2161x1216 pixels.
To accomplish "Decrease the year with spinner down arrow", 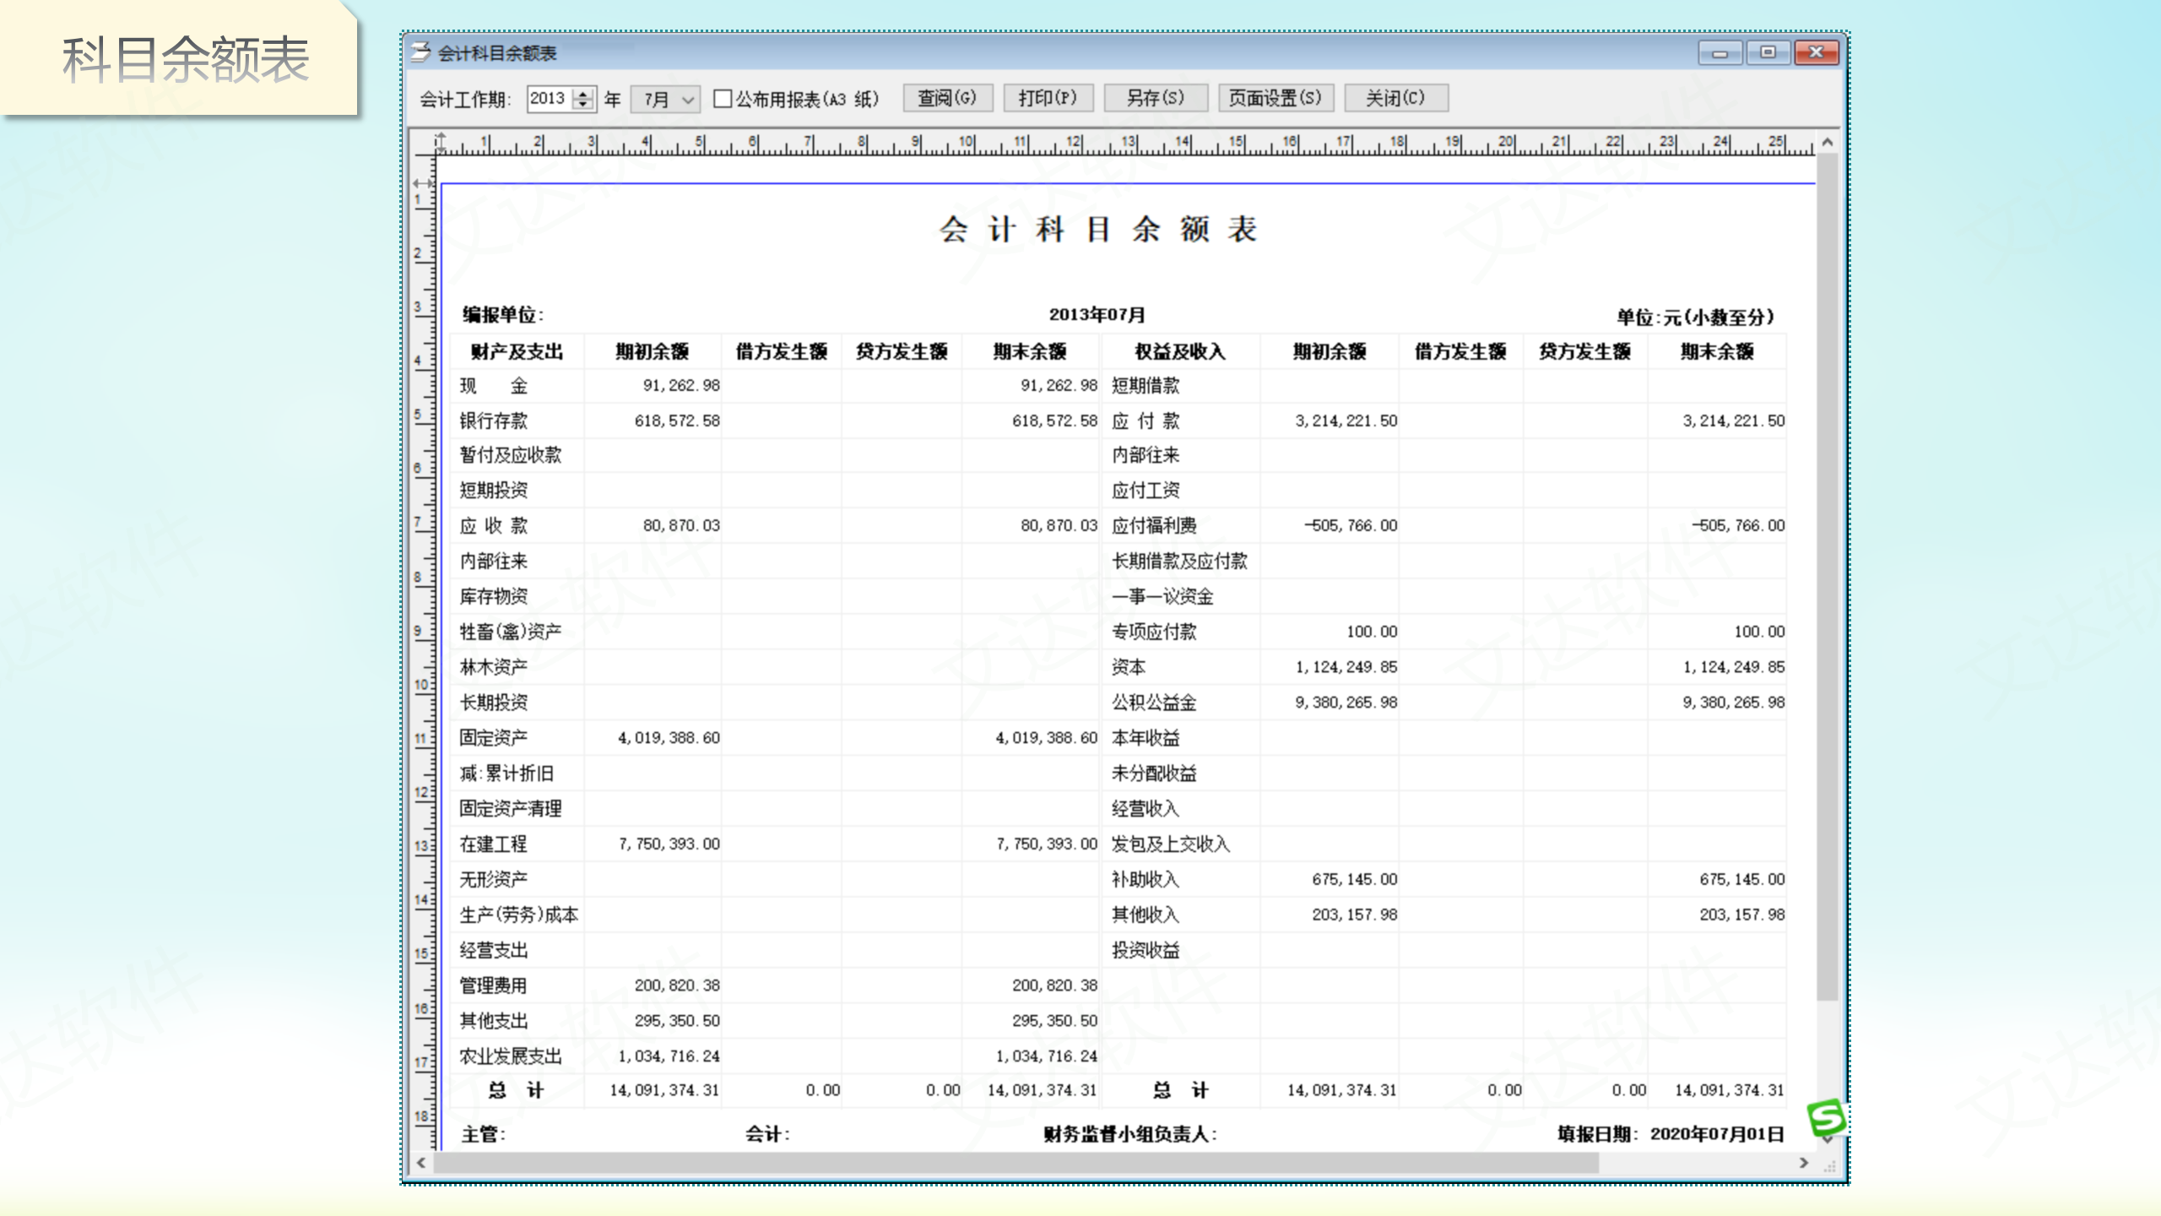I will [x=583, y=105].
